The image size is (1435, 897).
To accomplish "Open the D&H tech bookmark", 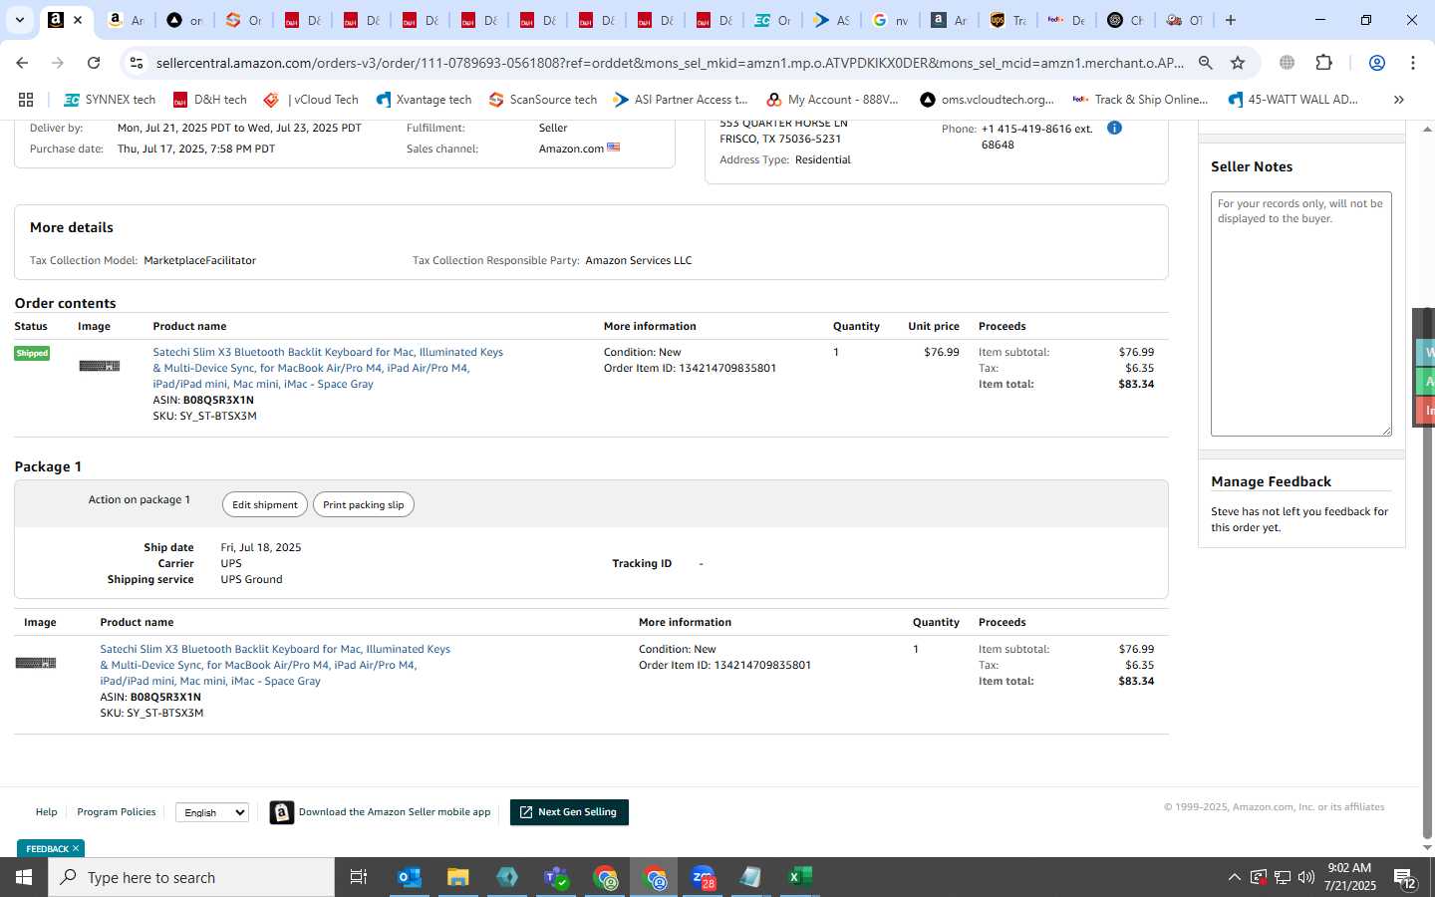I will (x=210, y=100).
